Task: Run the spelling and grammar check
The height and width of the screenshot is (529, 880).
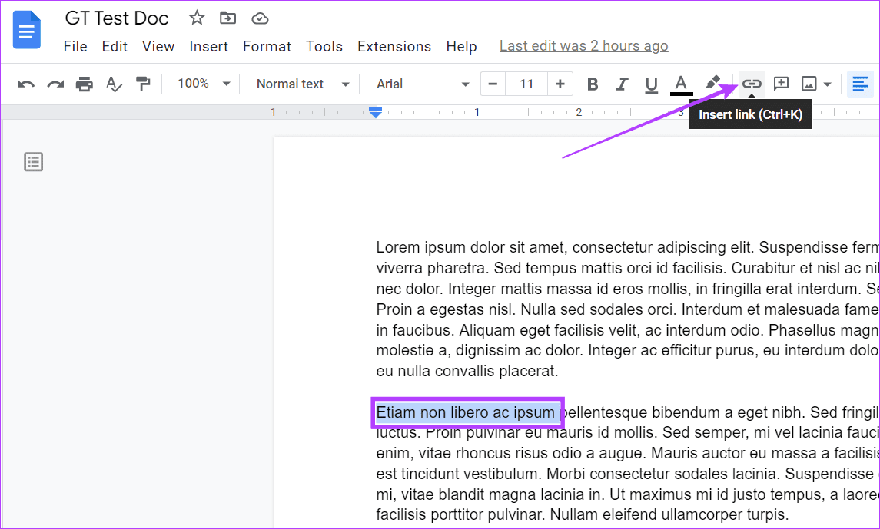Action: (x=114, y=84)
